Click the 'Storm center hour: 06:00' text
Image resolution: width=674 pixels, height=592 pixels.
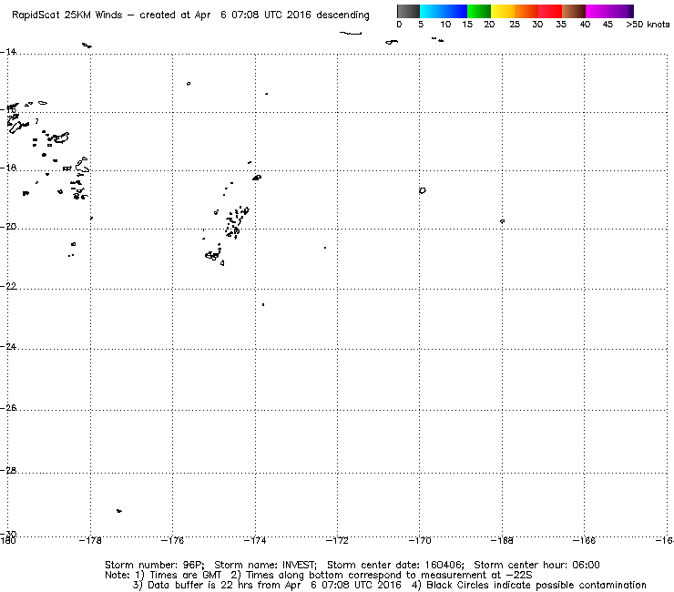(x=536, y=565)
